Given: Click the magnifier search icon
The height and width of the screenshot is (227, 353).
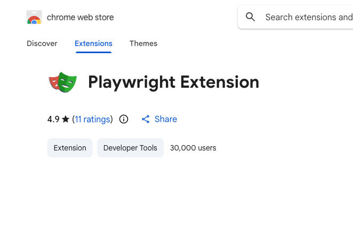Looking at the screenshot, I should click(x=250, y=17).
